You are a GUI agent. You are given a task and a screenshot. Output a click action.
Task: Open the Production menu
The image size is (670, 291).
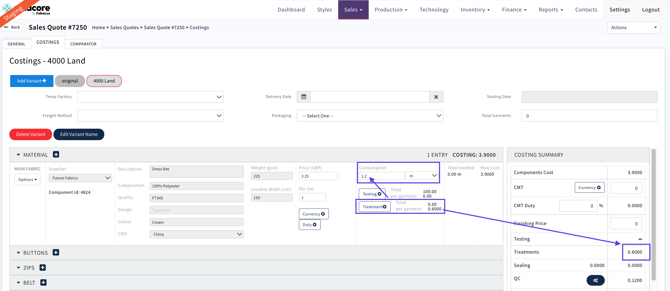pos(391,10)
